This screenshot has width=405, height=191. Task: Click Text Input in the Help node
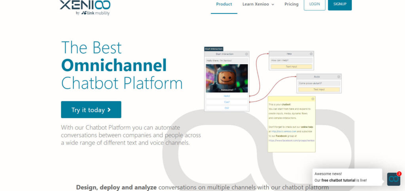click(291, 67)
